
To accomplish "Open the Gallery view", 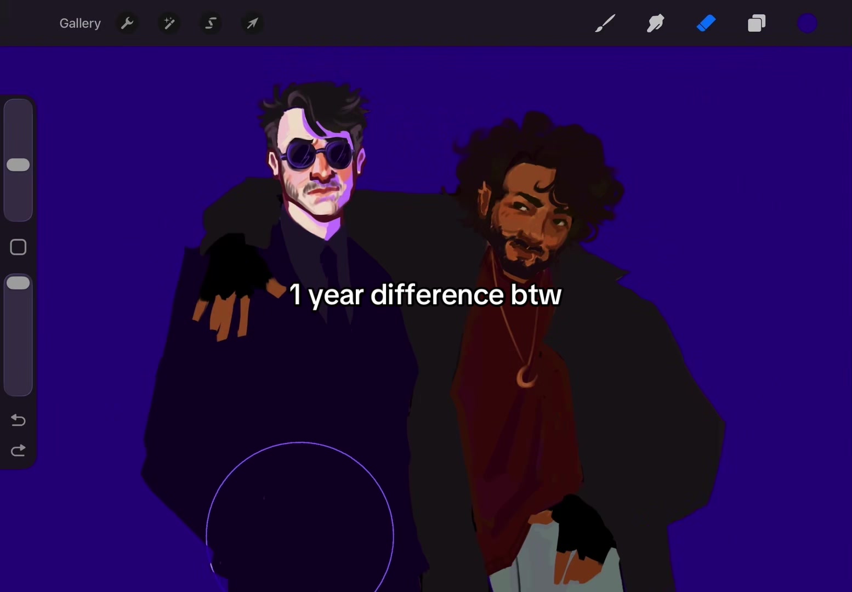I will pos(80,24).
